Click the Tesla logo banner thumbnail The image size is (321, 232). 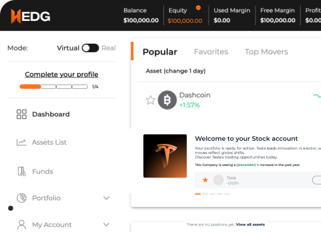pos(165,156)
